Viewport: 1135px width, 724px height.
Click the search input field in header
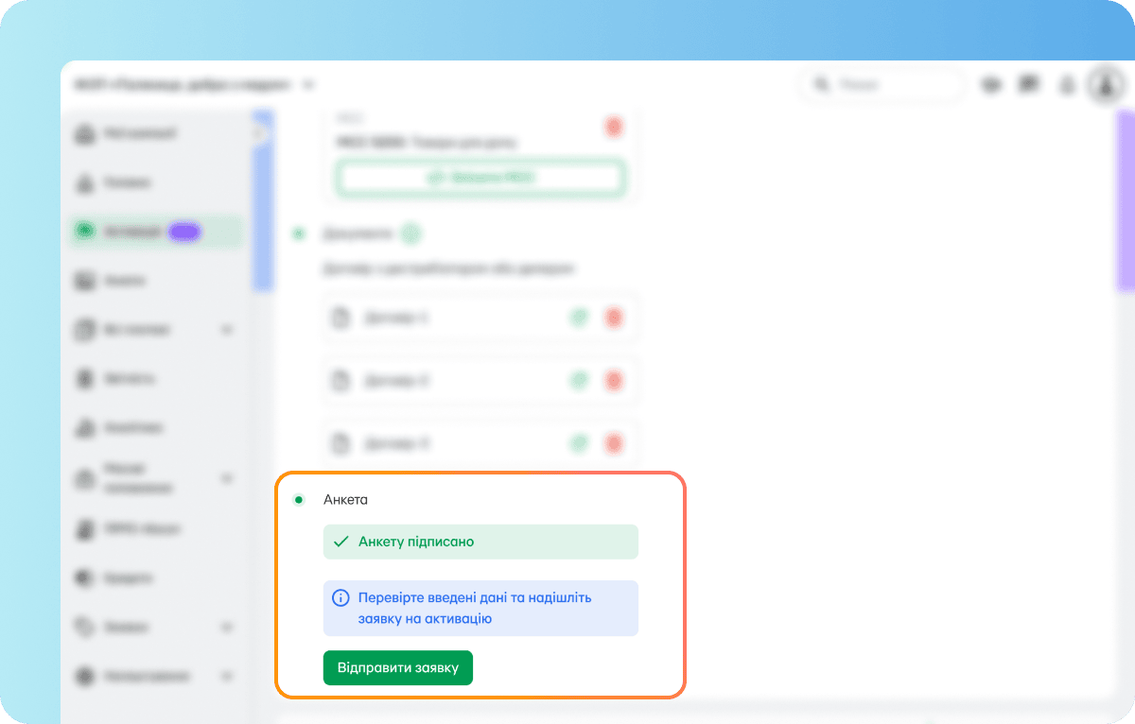click(882, 85)
